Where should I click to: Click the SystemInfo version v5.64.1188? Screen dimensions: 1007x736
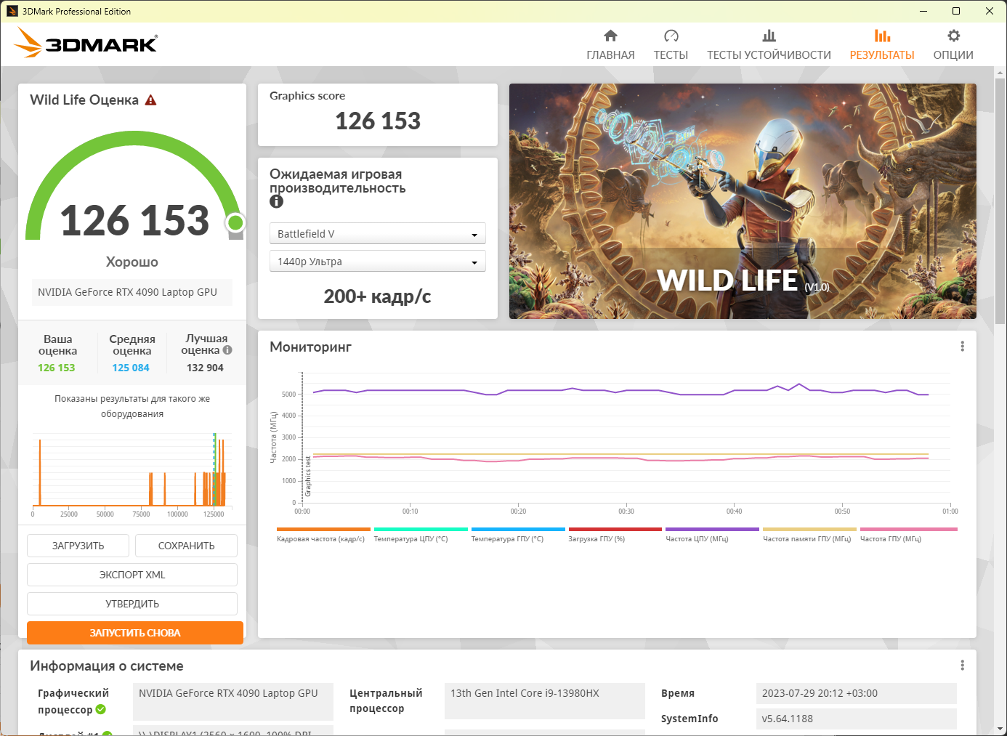pos(856,719)
